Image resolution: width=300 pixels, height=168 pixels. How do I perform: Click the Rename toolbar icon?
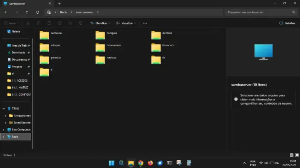point(60,23)
